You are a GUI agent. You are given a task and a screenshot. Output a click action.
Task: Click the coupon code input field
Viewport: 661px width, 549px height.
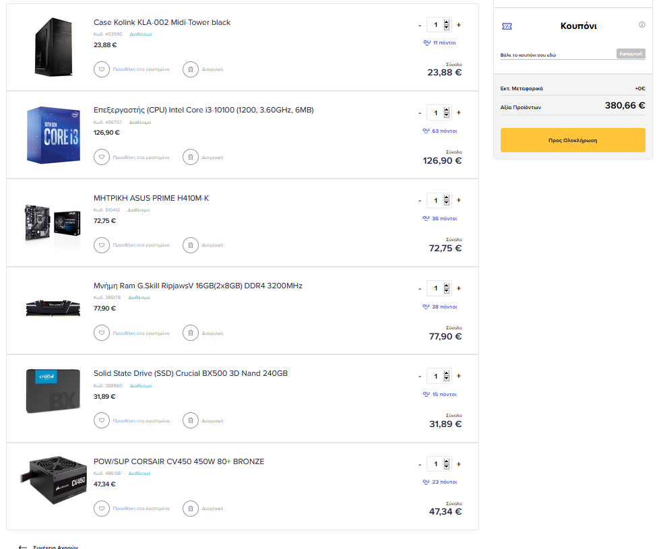click(557, 55)
